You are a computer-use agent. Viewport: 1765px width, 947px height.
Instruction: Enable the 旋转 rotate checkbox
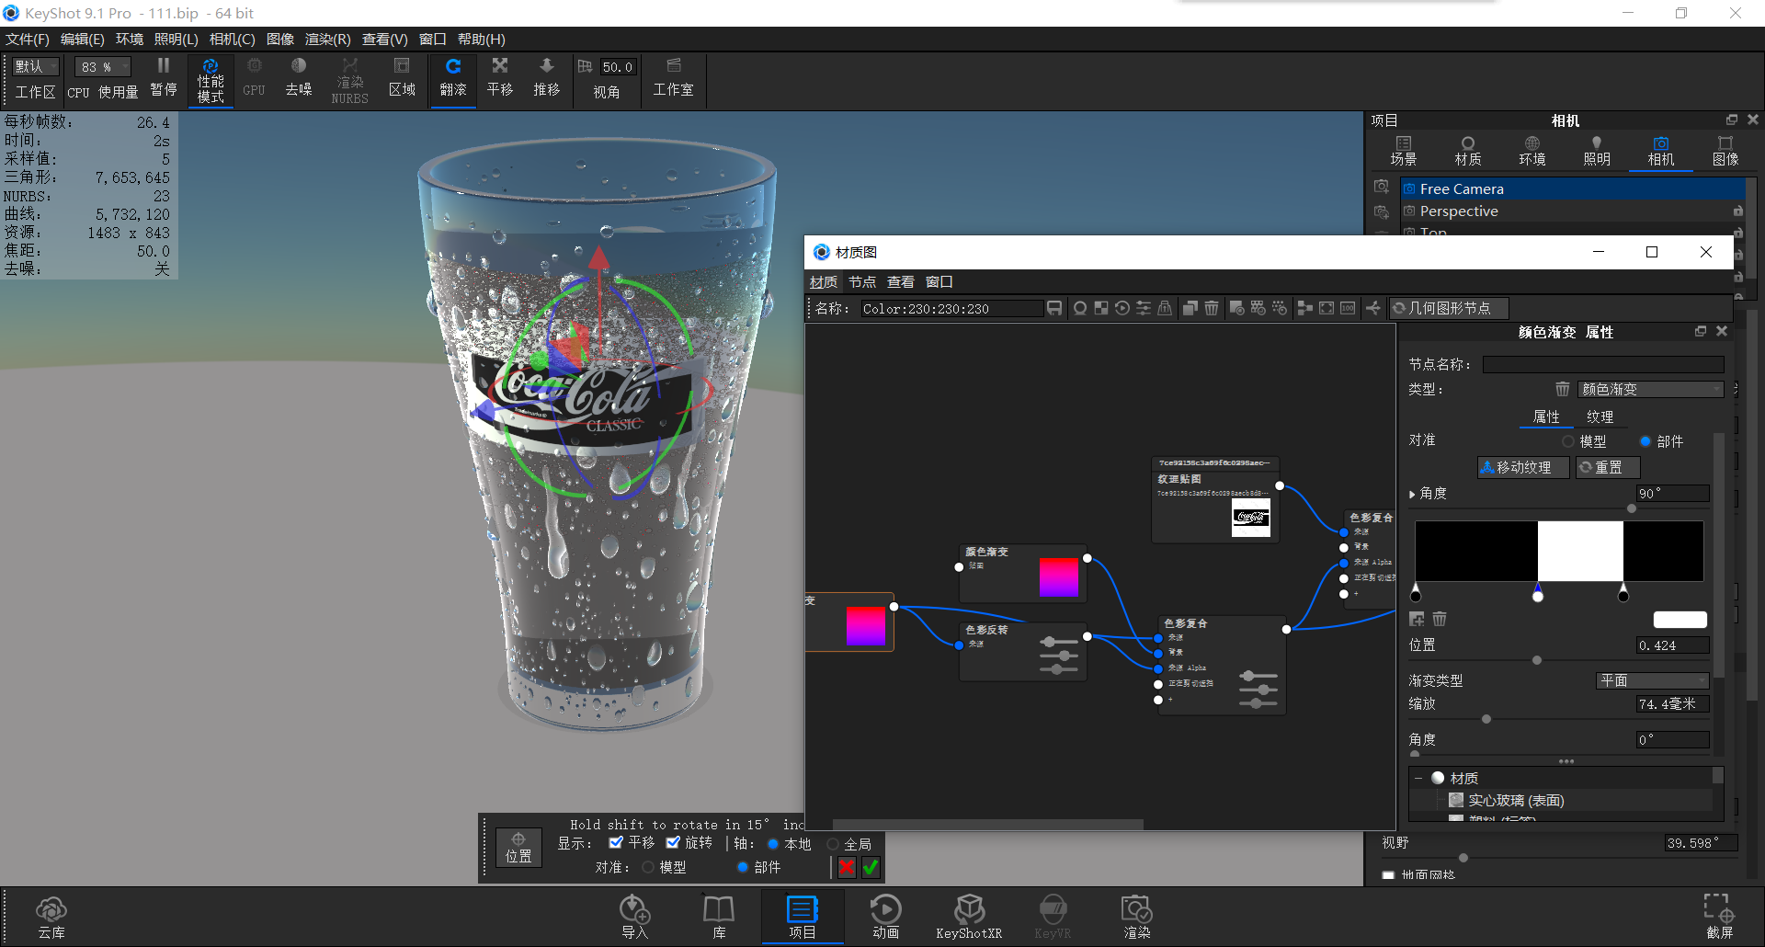pos(674,842)
